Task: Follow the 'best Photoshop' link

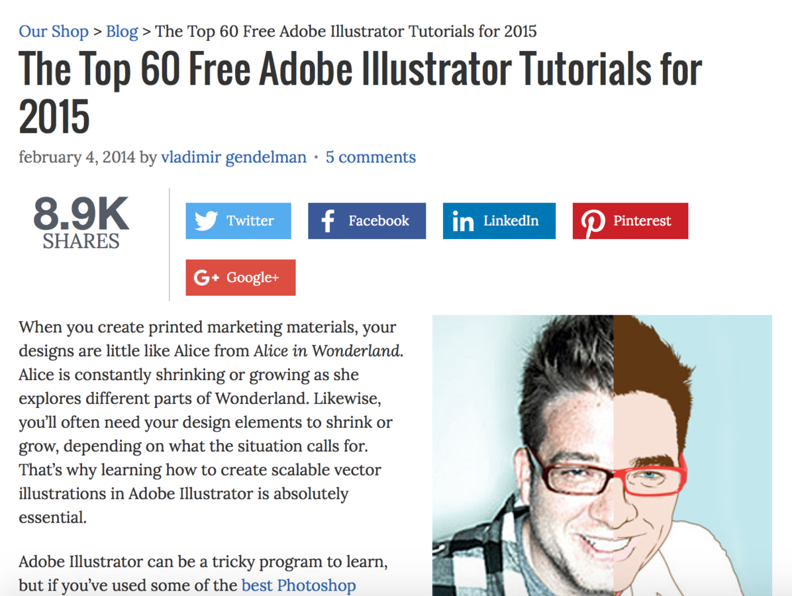Action: tap(299, 585)
